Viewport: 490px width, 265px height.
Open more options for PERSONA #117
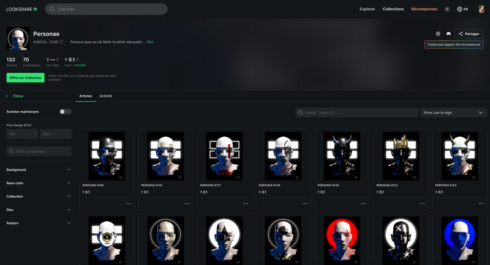coord(246,203)
